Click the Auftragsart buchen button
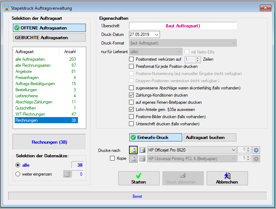 coord(210,137)
